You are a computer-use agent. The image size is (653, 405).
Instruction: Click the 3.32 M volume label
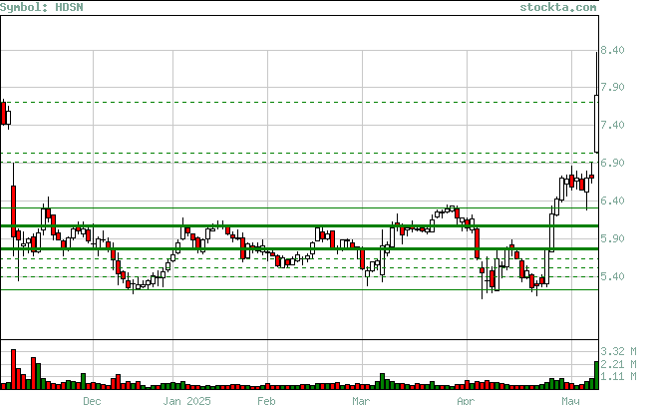point(618,351)
